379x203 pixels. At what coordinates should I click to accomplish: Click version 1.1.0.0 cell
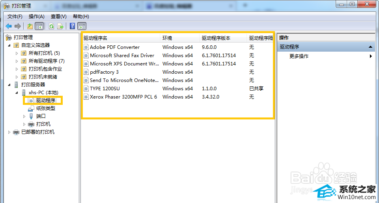tap(209, 88)
